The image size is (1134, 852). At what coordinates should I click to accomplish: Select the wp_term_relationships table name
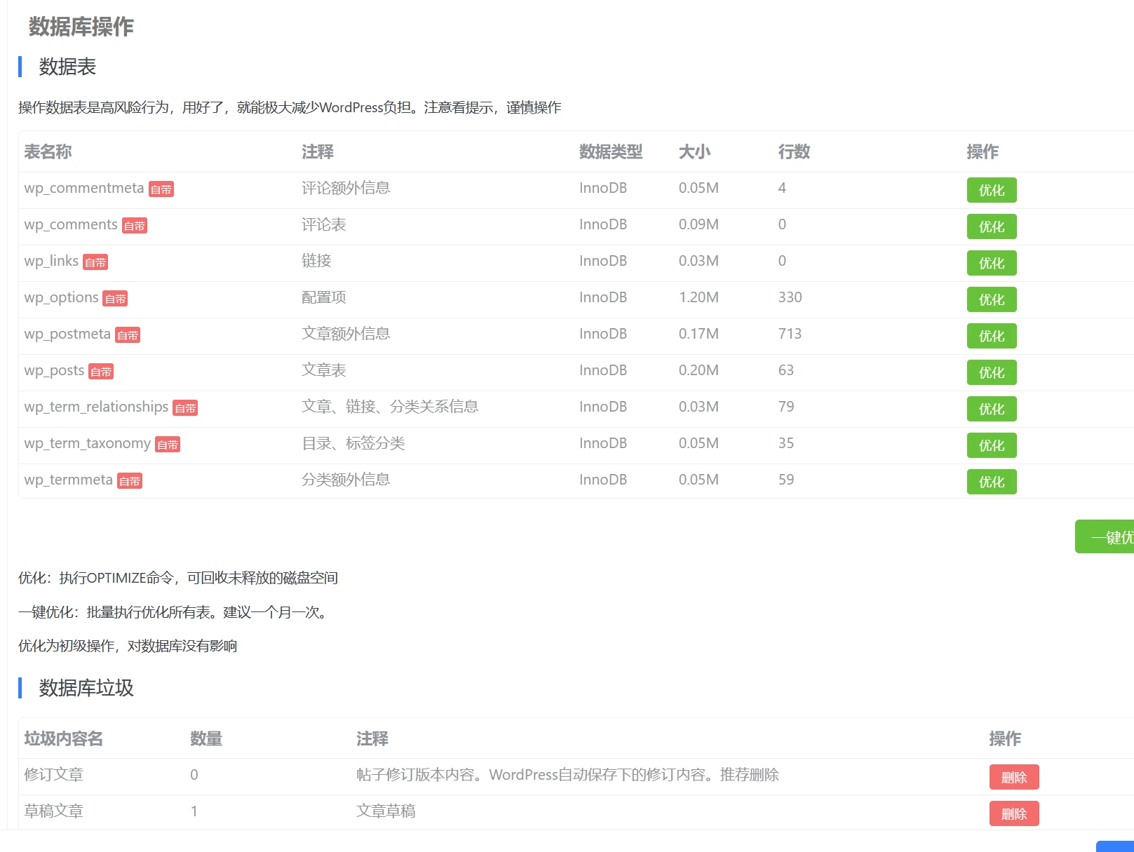click(96, 407)
